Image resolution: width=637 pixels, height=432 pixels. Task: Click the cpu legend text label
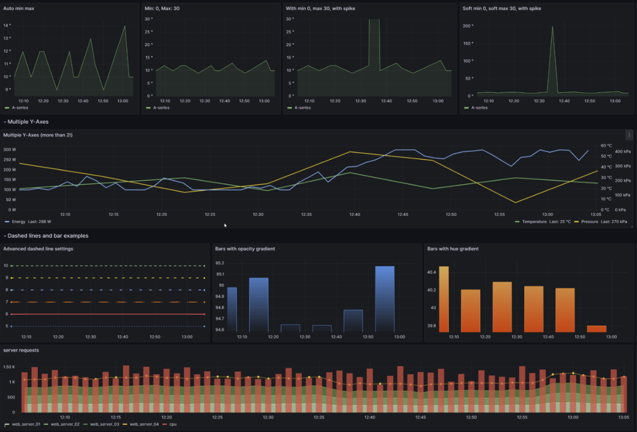(173, 424)
